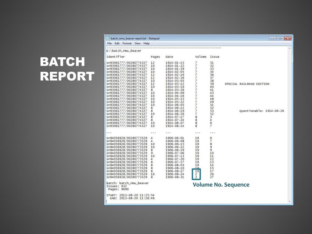
Task: Click the Pages column header
Action: click(155, 57)
